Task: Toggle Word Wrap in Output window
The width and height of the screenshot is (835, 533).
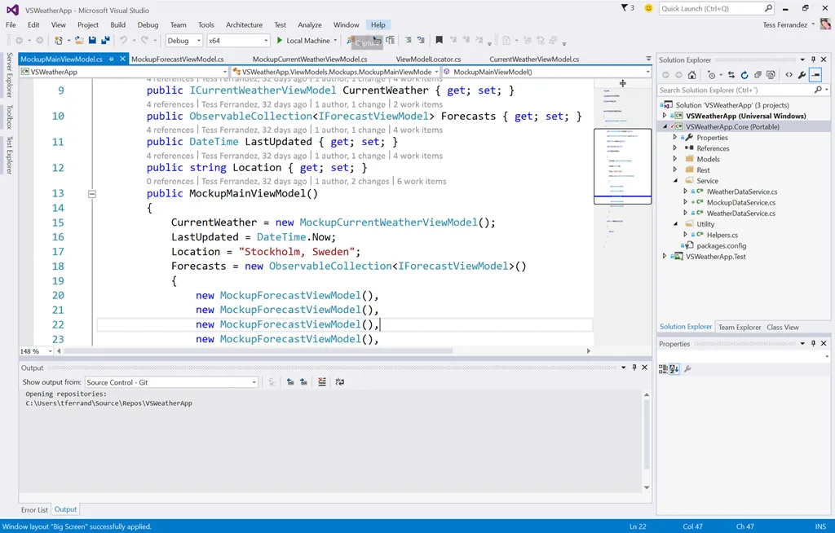Action: pyautogui.click(x=340, y=381)
